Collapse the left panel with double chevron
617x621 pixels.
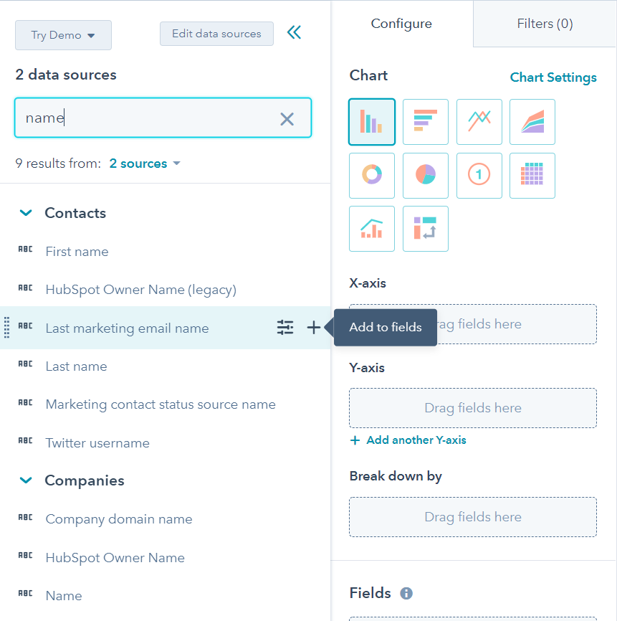pyautogui.click(x=294, y=32)
